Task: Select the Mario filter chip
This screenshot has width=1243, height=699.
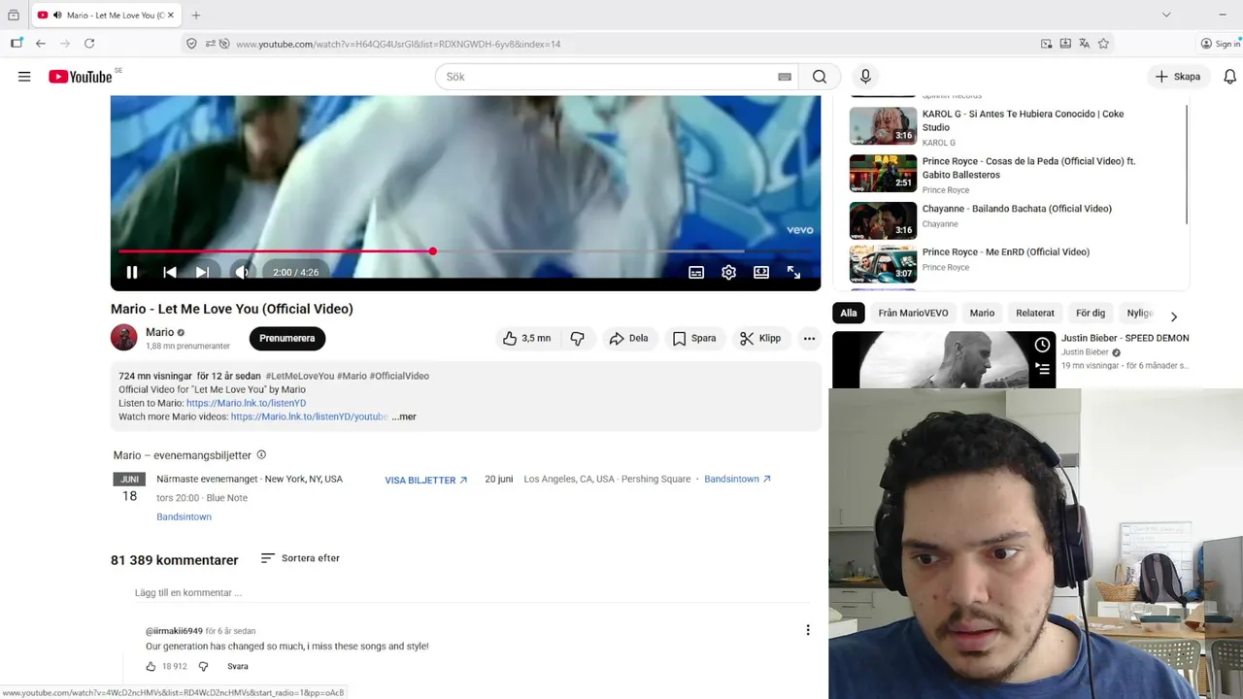Action: [982, 313]
